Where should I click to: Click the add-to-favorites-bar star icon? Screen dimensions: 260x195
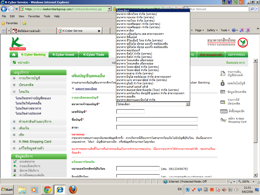coord(24,23)
